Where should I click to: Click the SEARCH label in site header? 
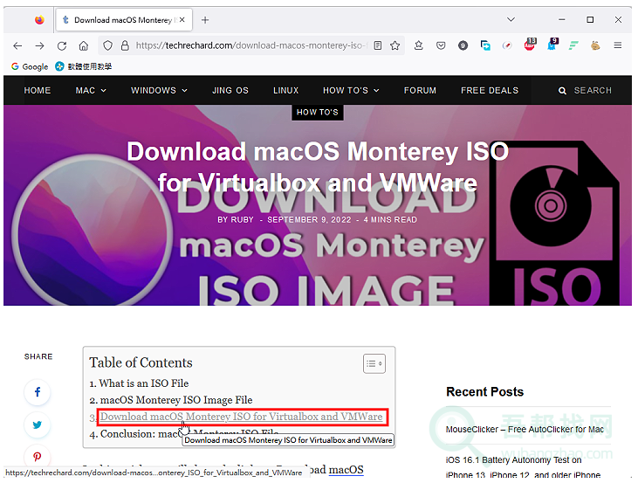tap(593, 91)
